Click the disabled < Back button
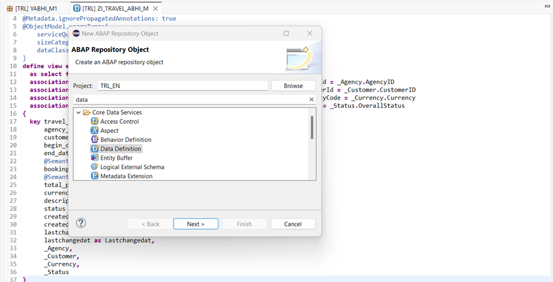Screen dimensions: 553x282 151,224
